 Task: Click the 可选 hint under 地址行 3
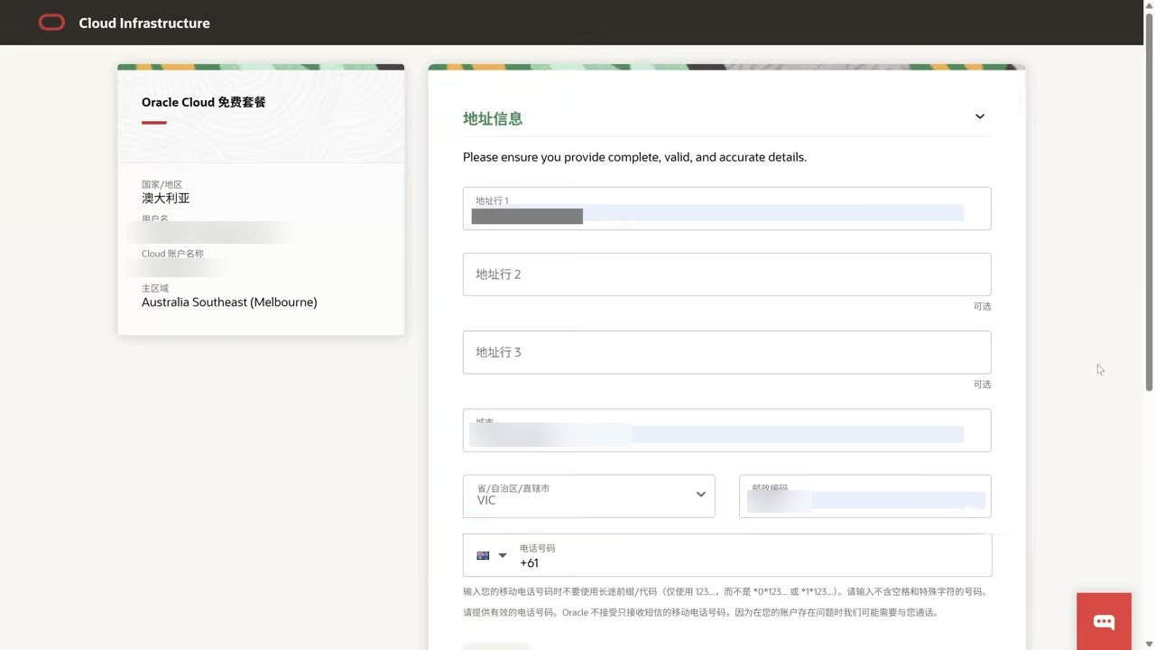pos(982,384)
